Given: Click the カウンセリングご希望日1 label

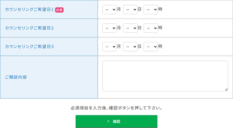Looking at the screenshot, I should (29, 9).
